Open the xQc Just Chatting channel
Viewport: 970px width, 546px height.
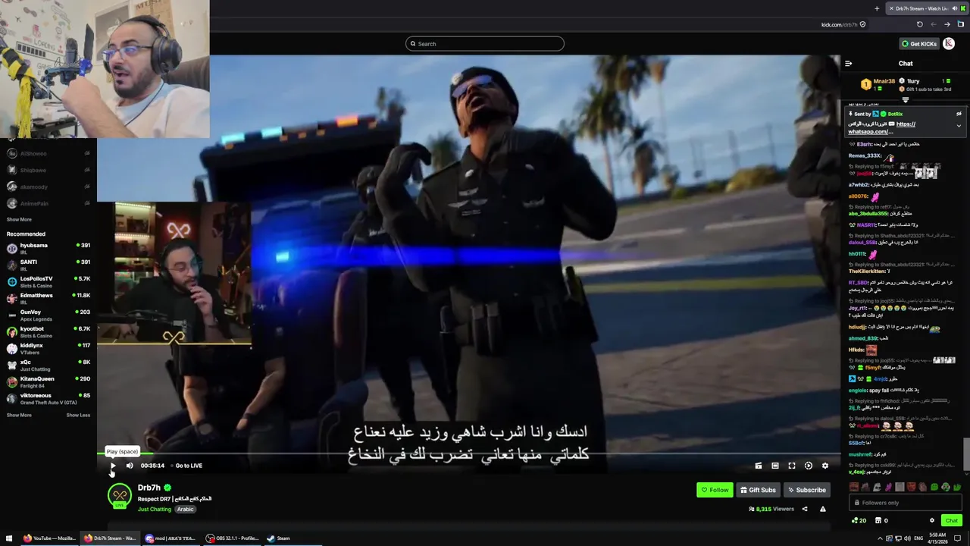tap(48, 365)
